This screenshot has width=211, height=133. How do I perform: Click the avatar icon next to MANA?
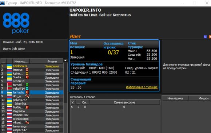(27, 107)
